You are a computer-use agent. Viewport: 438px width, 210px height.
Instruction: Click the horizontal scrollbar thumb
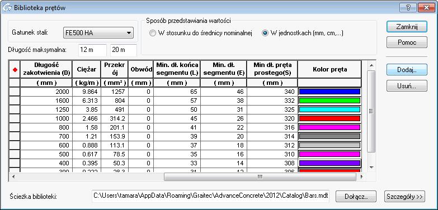click(260, 176)
